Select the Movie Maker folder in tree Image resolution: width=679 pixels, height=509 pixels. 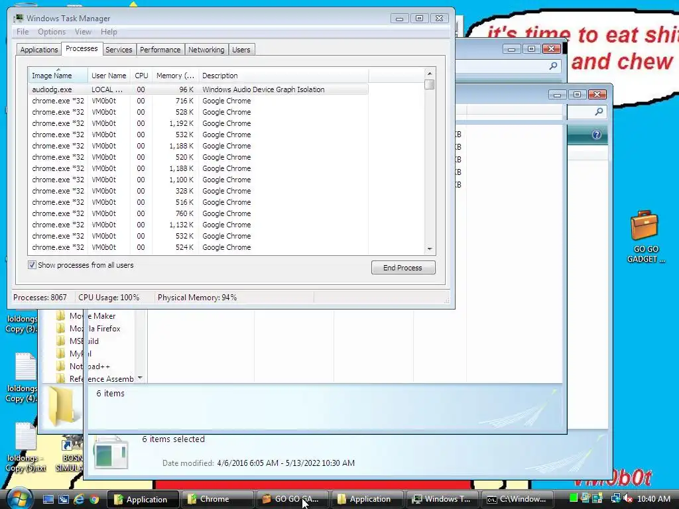point(92,316)
